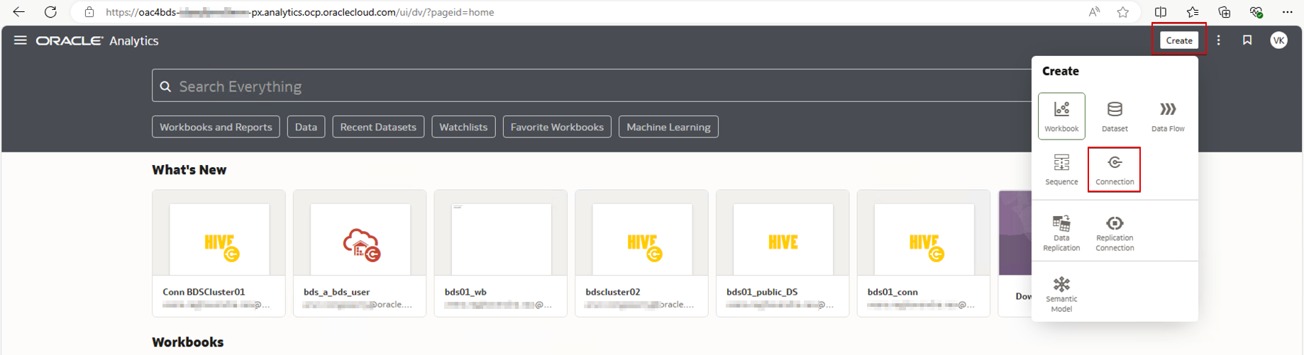Open the VK user profile avatar
This screenshot has width=1304, height=355.
[x=1278, y=40]
